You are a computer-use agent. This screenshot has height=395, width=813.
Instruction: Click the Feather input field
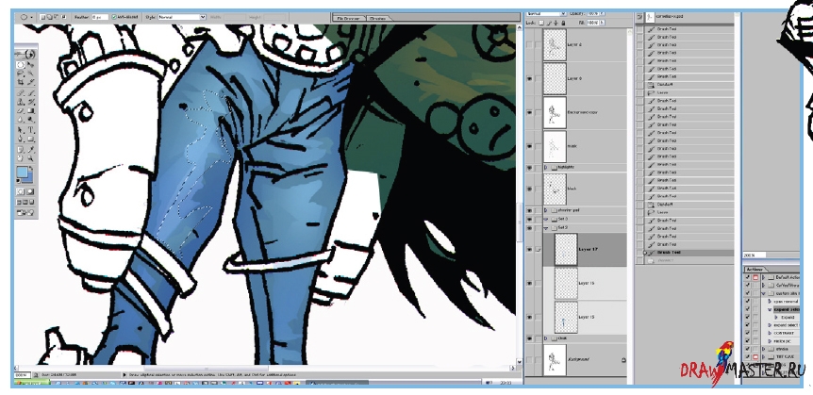[x=100, y=17]
